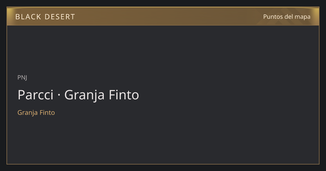Click the word Parcci in the heading
Screen dimensions: 326x171
35,95
